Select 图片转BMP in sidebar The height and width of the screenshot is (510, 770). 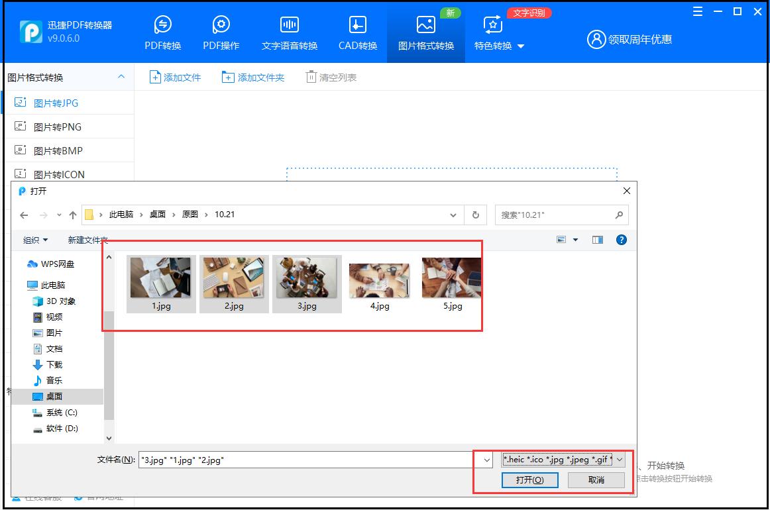[69, 151]
